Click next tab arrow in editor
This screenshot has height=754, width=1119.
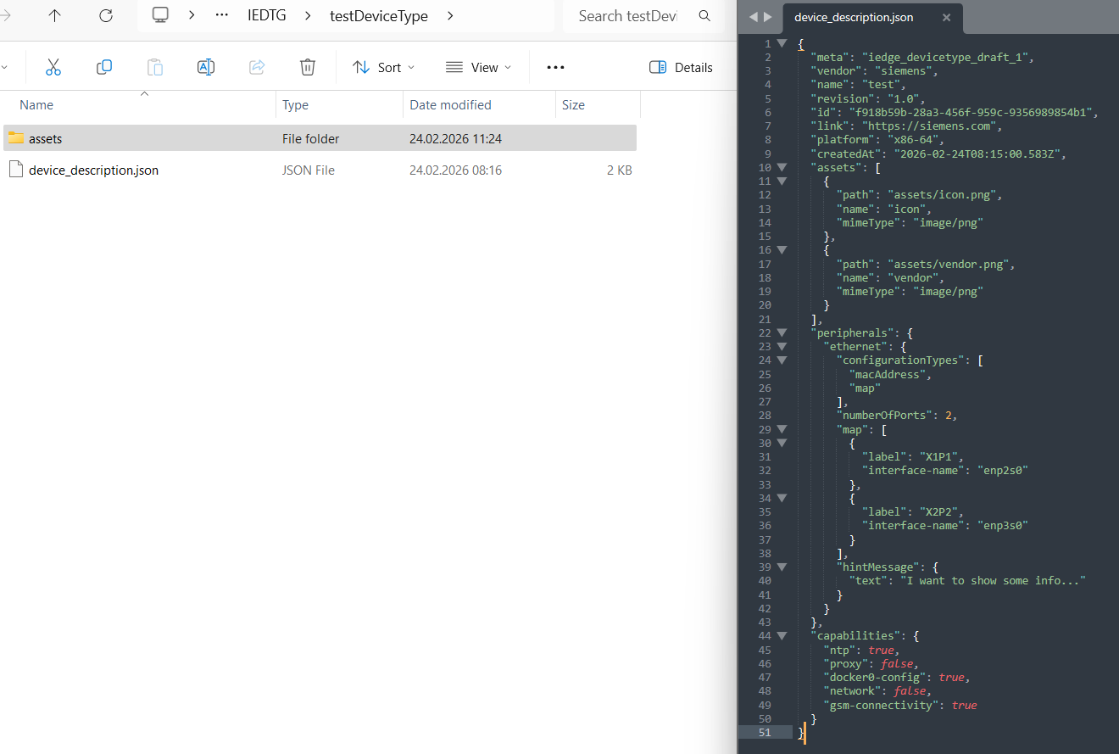pyautogui.click(x=768, y=17)
